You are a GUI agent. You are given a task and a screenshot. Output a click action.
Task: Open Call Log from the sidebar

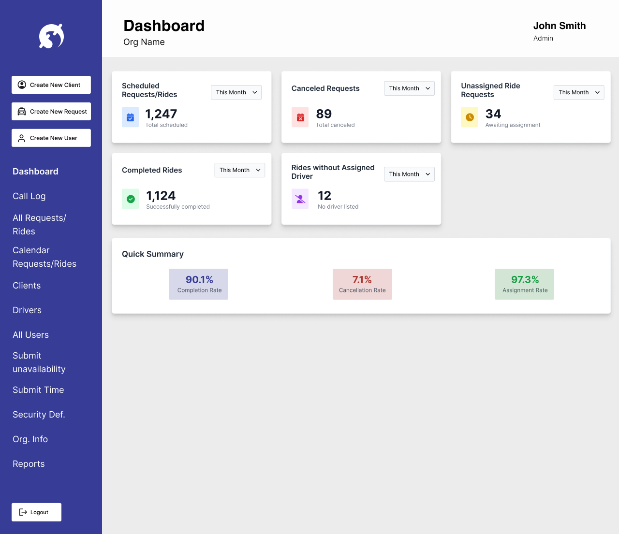click(x=29, y=196)
